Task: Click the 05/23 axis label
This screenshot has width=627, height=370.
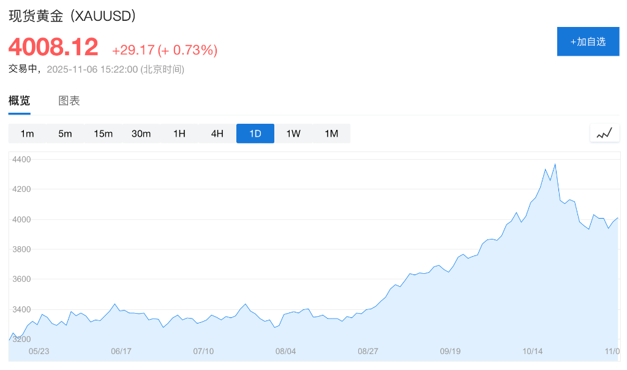Action: pyautogui.click(x=40, y=351)
